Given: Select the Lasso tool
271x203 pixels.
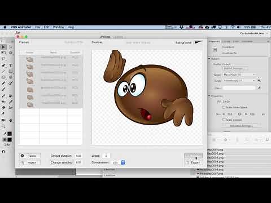Looking at the screenshot, I should (x=3, y=59).
